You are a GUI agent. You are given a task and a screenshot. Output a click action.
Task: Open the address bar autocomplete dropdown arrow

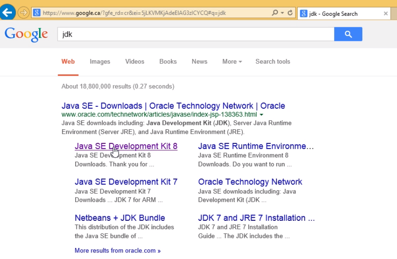pos(282,13)
